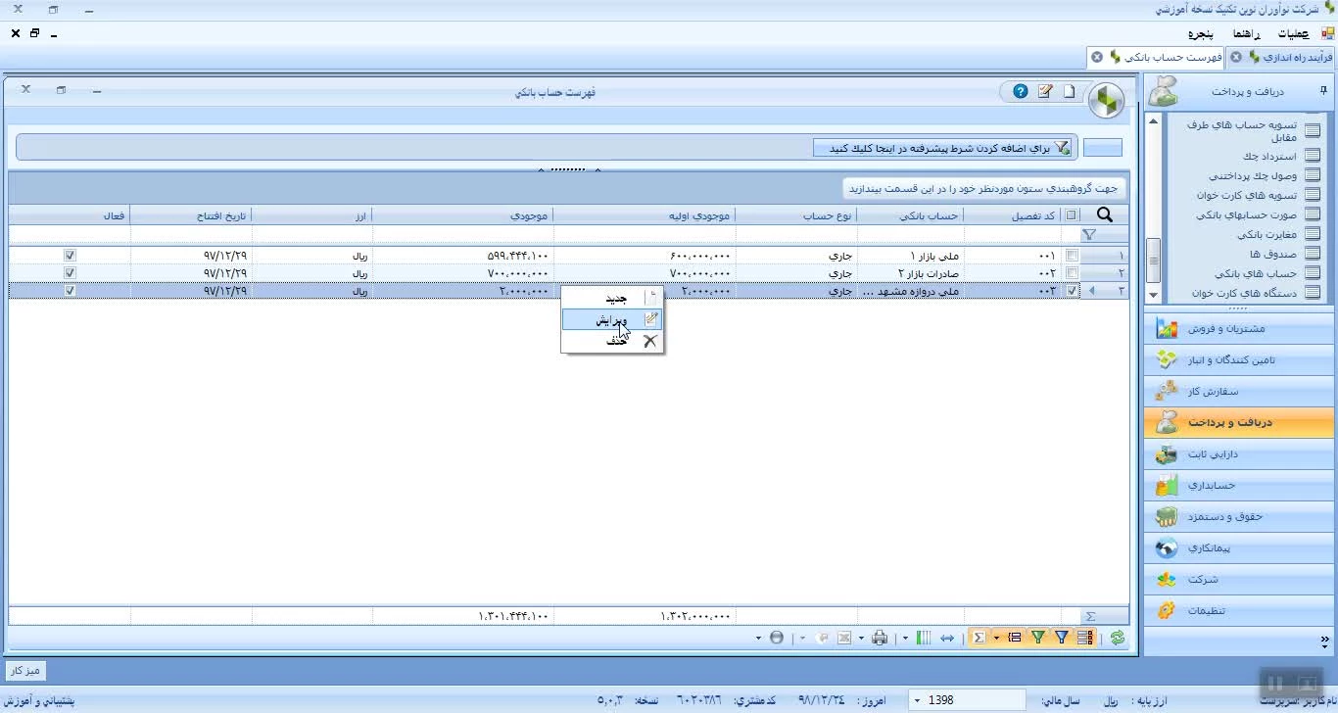Choose ویرایش (Edit) in the context menu
Viewport: 1338px width, 713px height.
pyautogui.click(x=612, y=319)
